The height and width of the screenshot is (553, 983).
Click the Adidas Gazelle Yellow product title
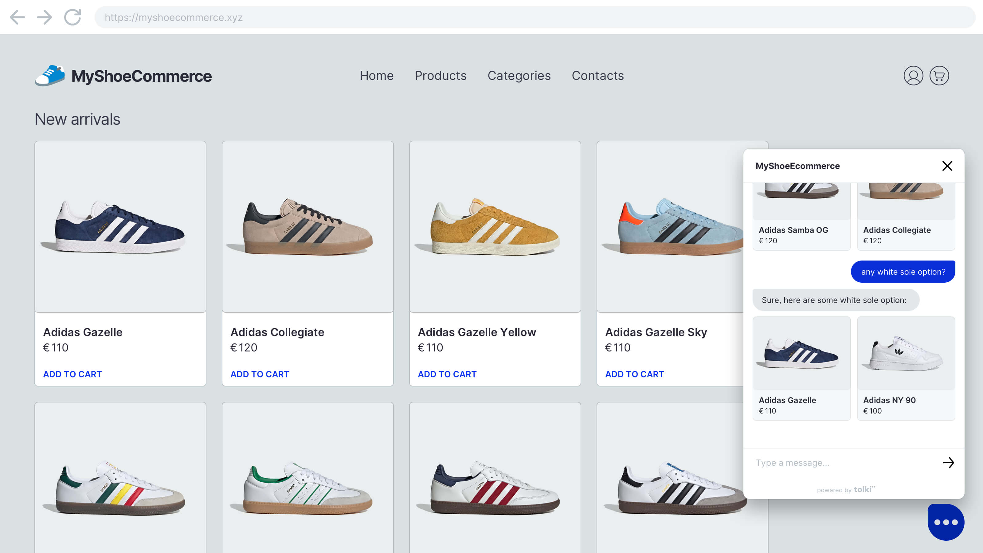[477, 332]
